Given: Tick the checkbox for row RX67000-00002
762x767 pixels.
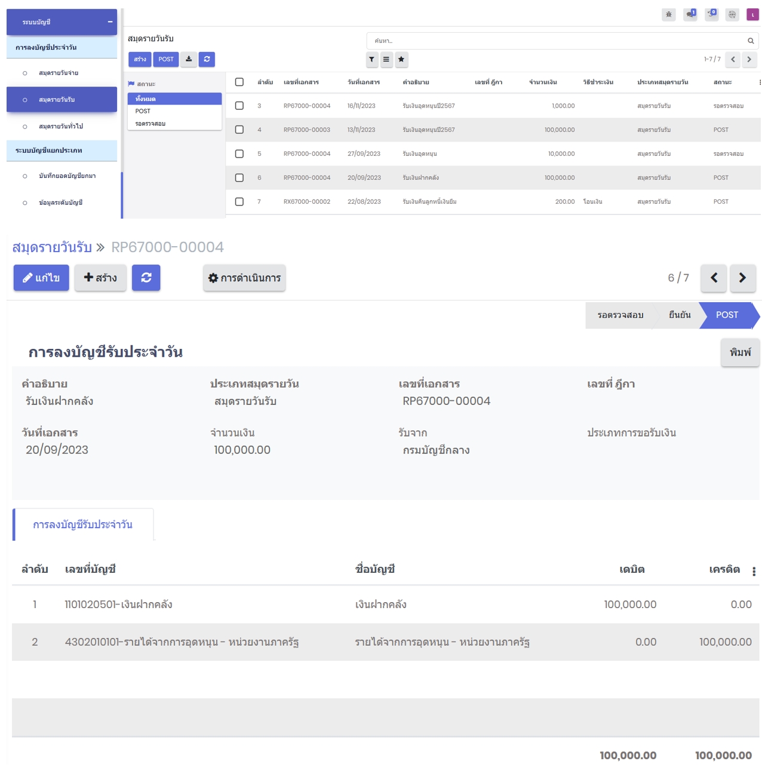Looking at the screenshot, I should tap(239, 202).
